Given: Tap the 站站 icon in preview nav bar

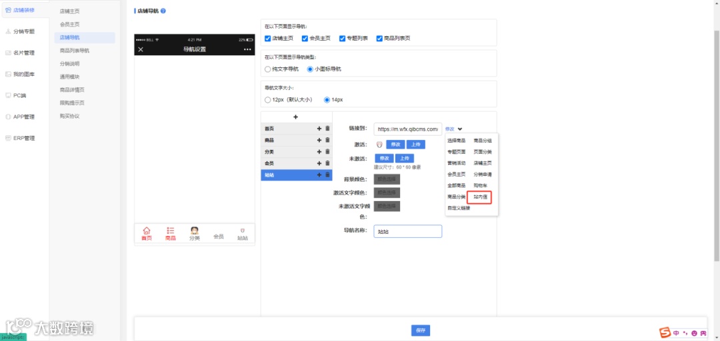Looking at the screenshot, I should click(243, 231).
